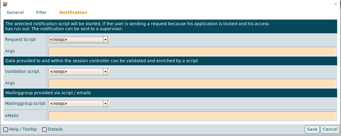Image resolution: width=341 pixels, height=136 pixels.
Task: Focus the Args field under Validation script
Action: point(192,83)
